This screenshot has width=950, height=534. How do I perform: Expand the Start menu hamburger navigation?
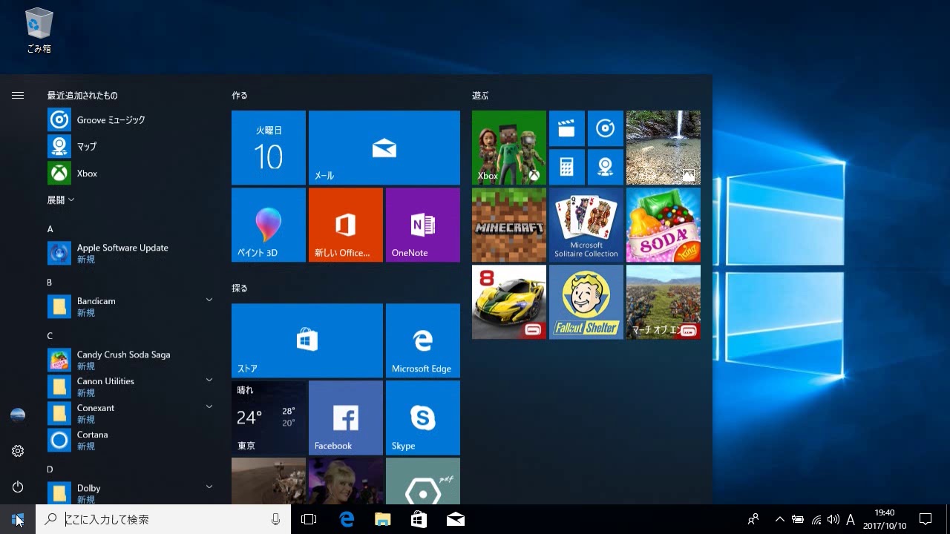18,95
